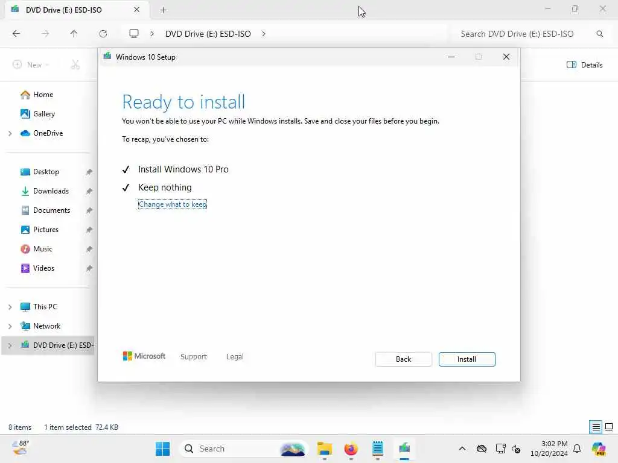
Task: Select the DVD Drive (E:) ESD-ISO breadcrumb
Action: 208,34
